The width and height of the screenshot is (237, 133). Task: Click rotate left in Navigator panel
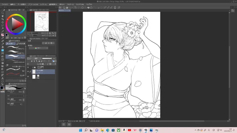(45, 36)
